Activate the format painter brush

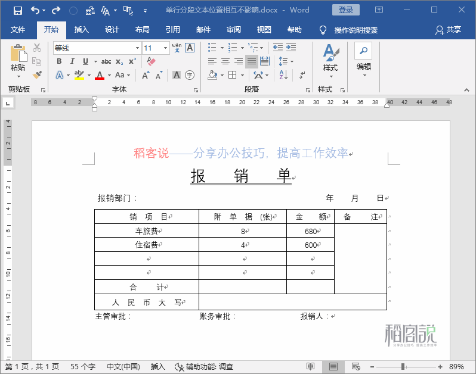[37, 74]
